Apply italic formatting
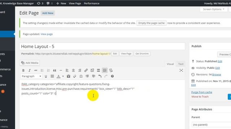 click(x=30, y=70)
